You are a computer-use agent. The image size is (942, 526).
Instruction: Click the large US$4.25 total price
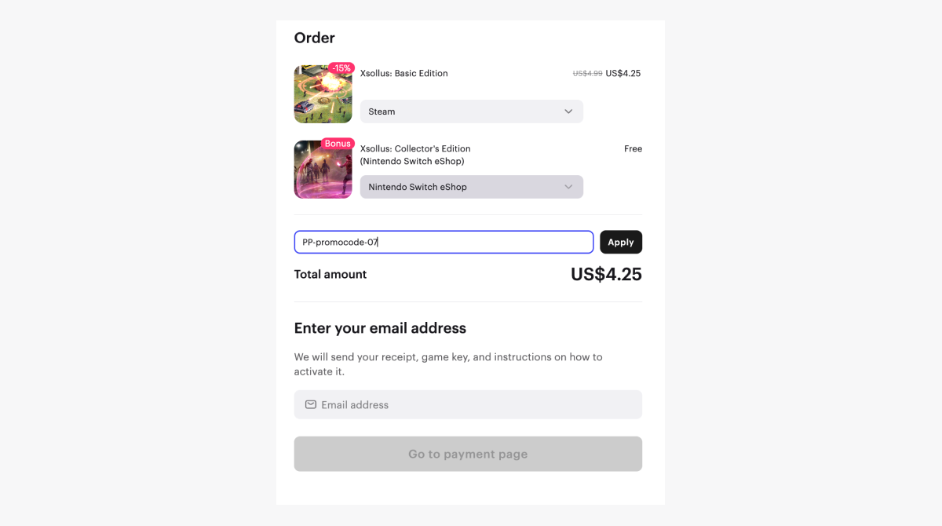[x=606, y=274]
